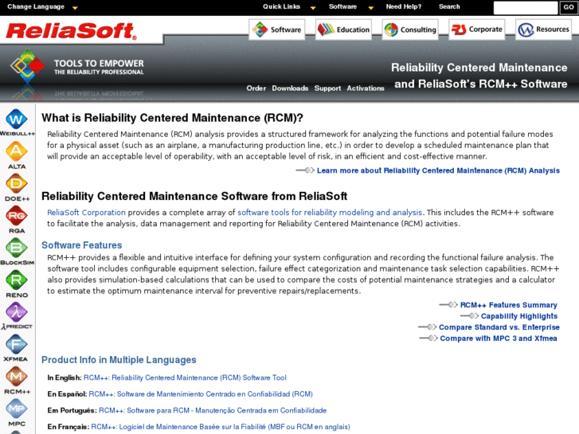The image size is (579, 434).
Task: Click the Resources W icon
Action: (526, 29)
